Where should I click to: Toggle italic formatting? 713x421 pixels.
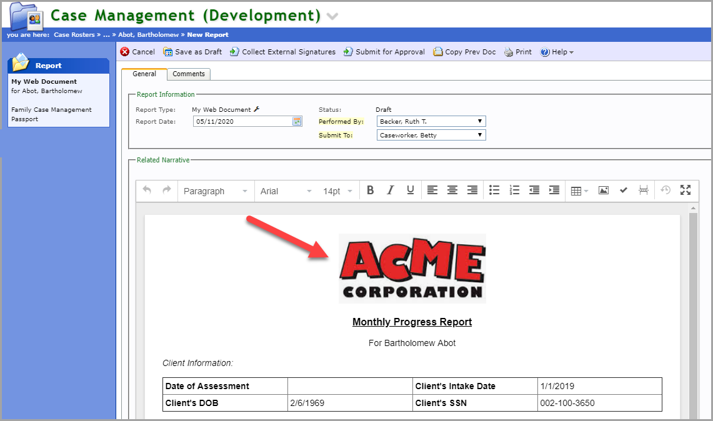pos(390,191)
